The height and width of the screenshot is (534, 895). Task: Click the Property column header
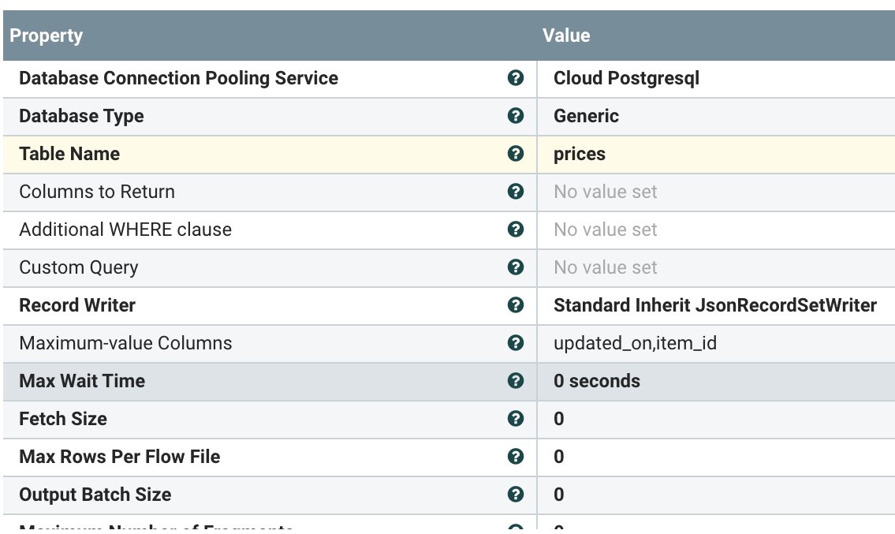pyautogui.click(x=46, y=35)
